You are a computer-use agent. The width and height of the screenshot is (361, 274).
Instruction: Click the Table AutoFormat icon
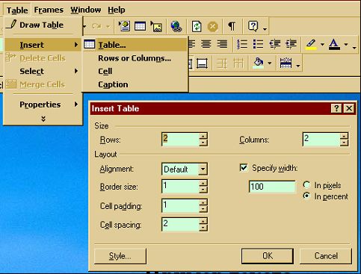(x=286, y=63)
